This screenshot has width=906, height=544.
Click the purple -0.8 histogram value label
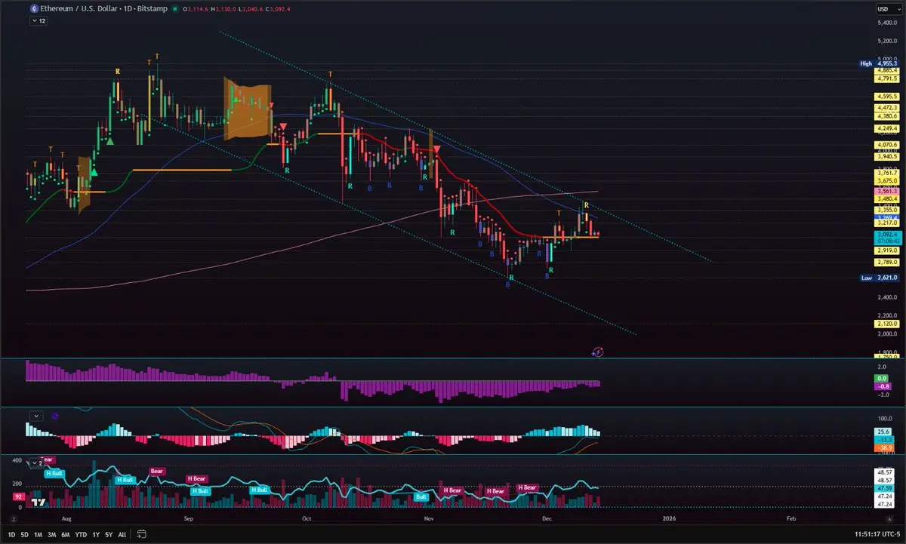pos(881,385)
